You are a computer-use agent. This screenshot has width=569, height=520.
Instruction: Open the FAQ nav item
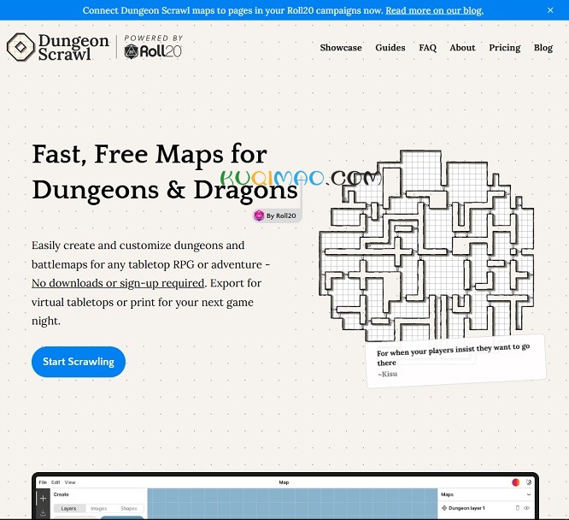pyautogui.click(x=427, y=48)
